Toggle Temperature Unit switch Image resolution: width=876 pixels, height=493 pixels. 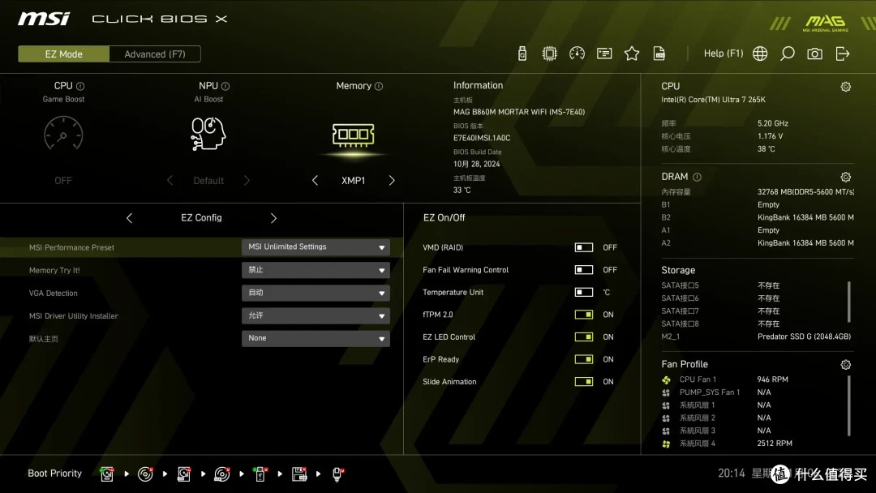coord(584,292)
